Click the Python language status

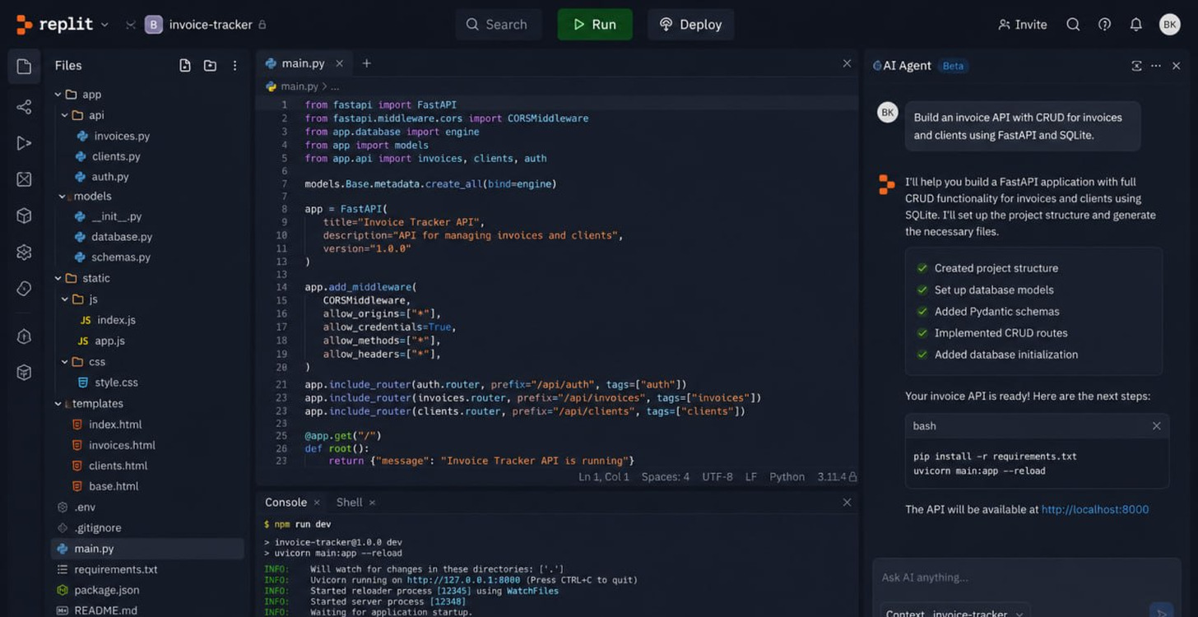click(x=787, y=477)
